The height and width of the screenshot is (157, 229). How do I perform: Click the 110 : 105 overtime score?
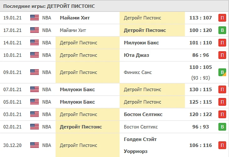pos(201,67)
